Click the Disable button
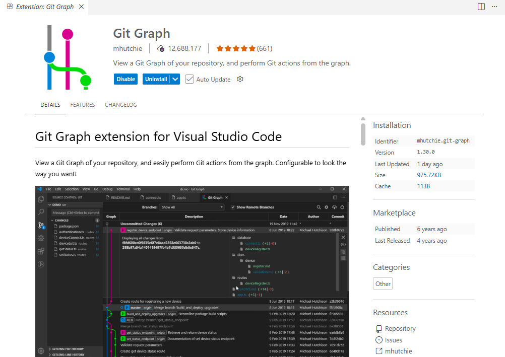 click(x=125, y=79)
